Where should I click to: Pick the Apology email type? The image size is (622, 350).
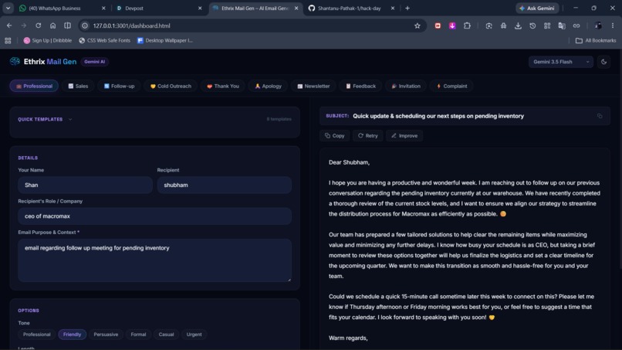click(268, 86)
